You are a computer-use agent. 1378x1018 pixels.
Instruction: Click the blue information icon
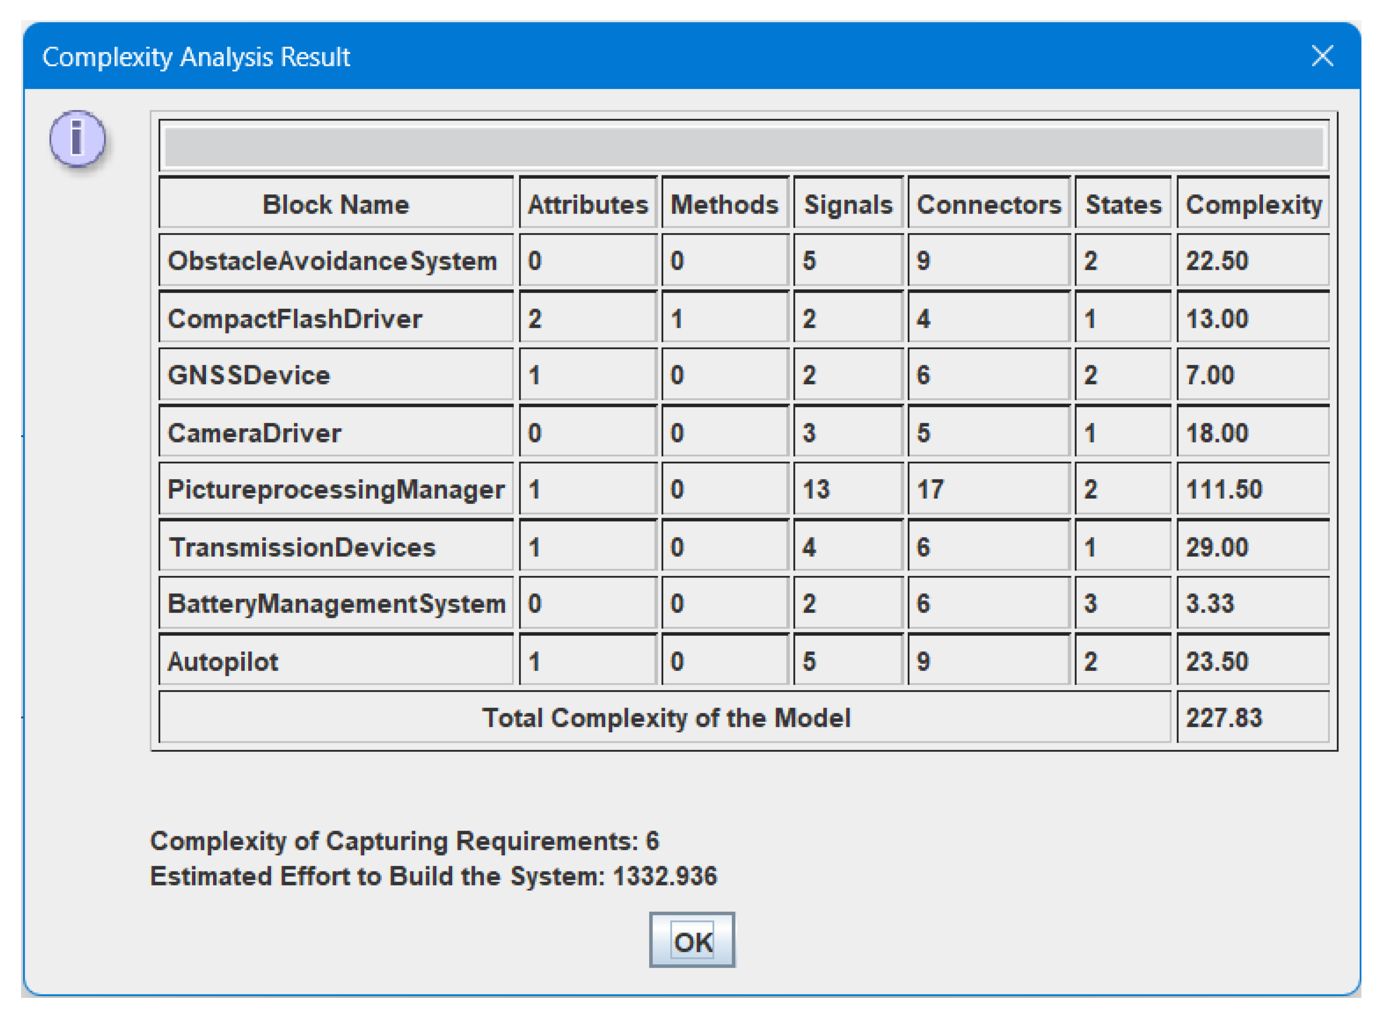(x=78, y=138)
